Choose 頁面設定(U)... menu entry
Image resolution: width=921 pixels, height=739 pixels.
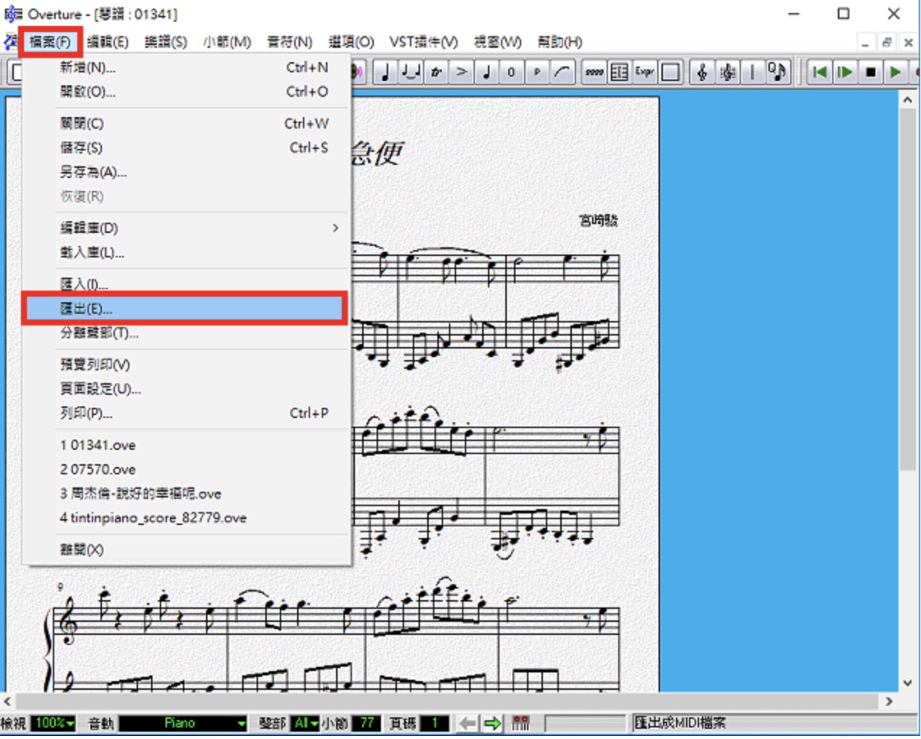point(187,389)
